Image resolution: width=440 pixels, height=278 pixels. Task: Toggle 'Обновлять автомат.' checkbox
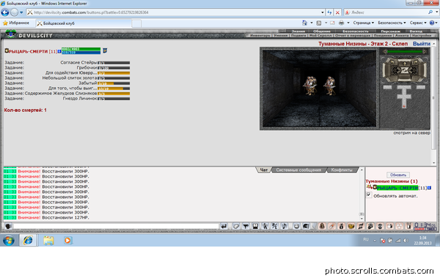[x=369, y=195]
